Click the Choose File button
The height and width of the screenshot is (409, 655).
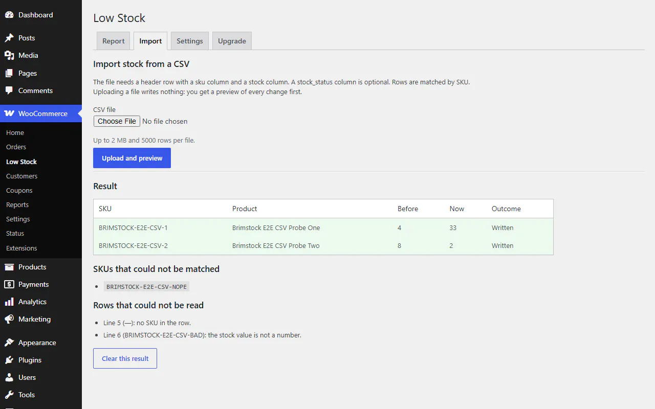coord(117,121)
